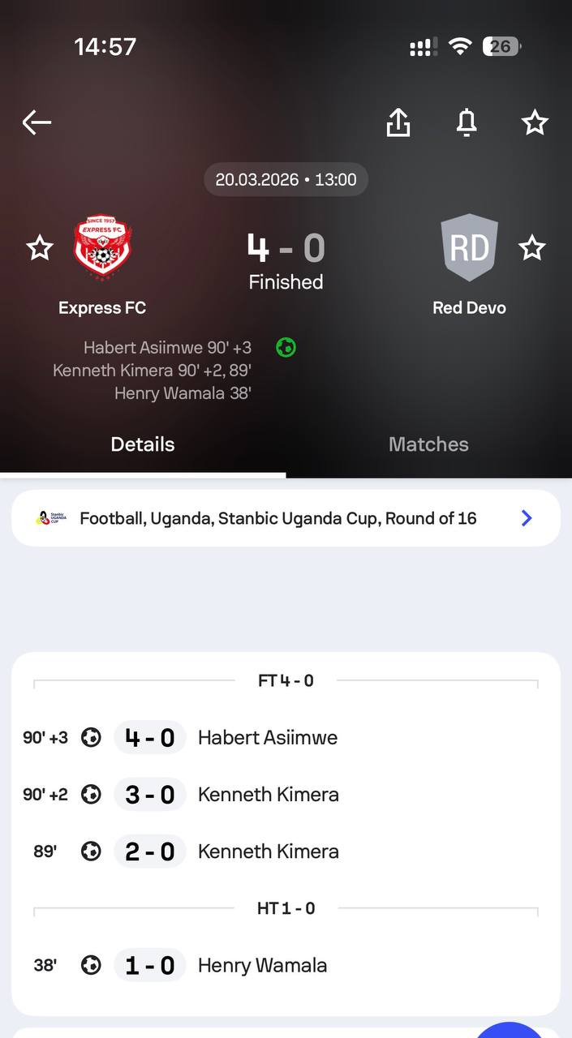Toggle favorite star for Express FC

tap(40, 248)
